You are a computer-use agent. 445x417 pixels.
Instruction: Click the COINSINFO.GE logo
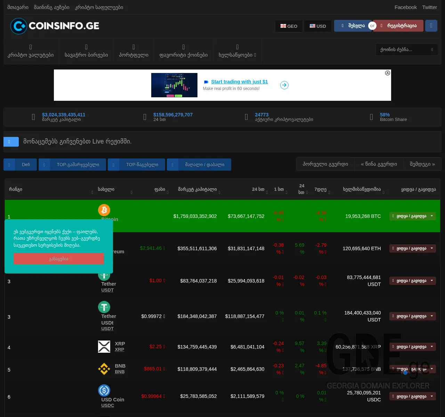[x=55, y=26]
